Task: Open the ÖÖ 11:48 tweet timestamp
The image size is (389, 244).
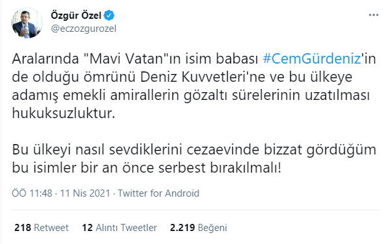Action: pyautogui.click(x=32, y=193)
